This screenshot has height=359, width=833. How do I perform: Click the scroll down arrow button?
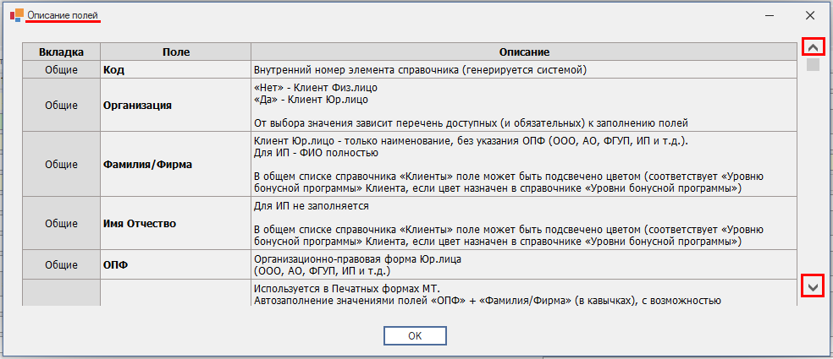pos(813,287)
